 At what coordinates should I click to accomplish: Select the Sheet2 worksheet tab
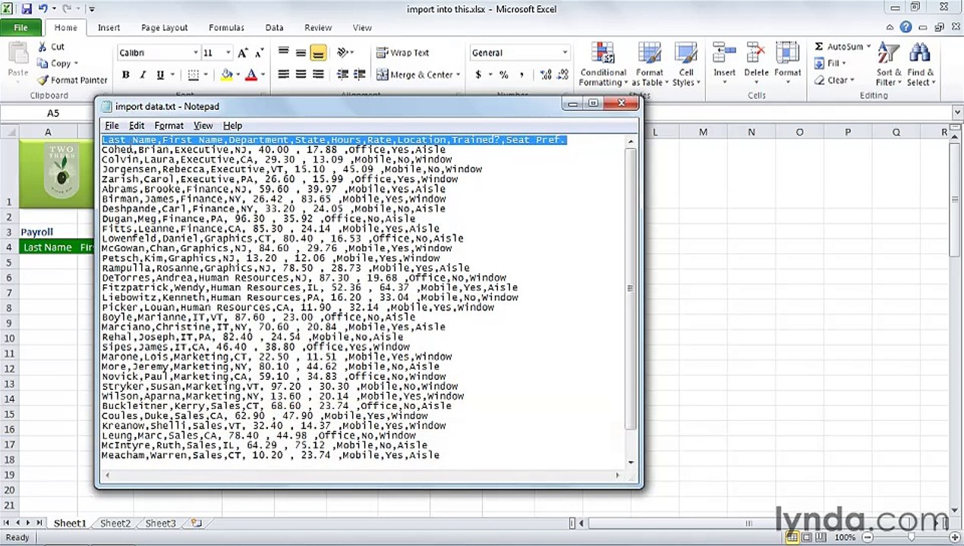click(115, 523)
